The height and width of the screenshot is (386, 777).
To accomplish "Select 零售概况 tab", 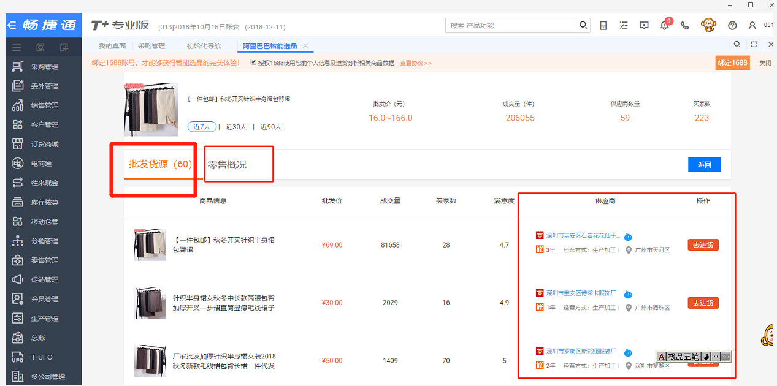I will pyautogui.click(x=227, y=164).
